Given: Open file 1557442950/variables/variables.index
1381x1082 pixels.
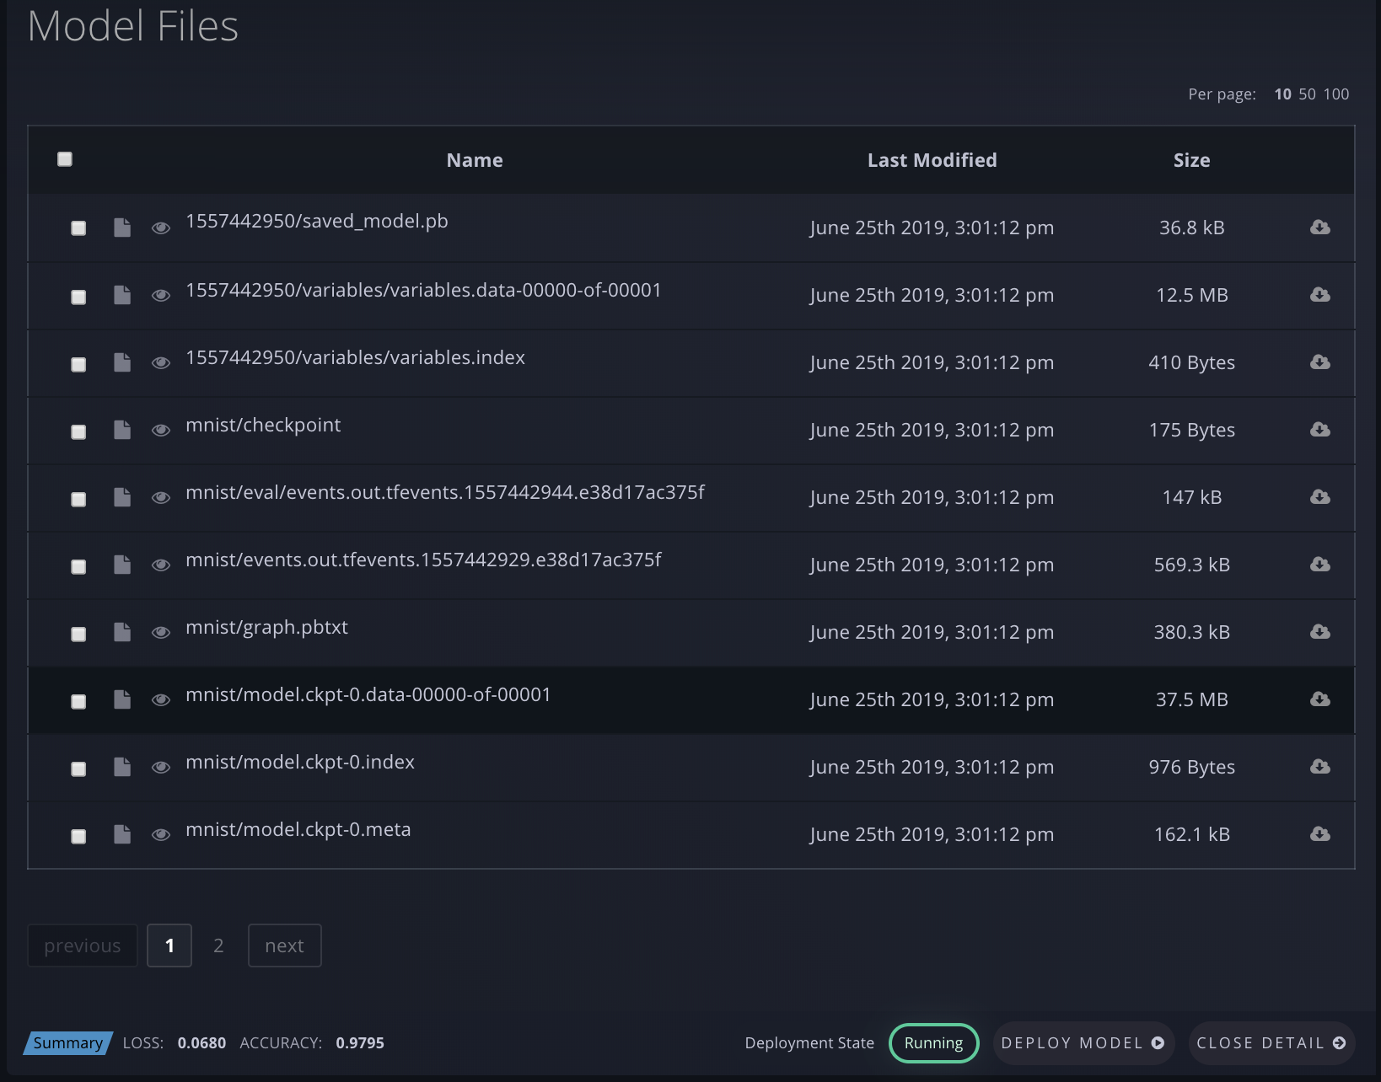Looking at the screenshot, I should coord(355,357).
